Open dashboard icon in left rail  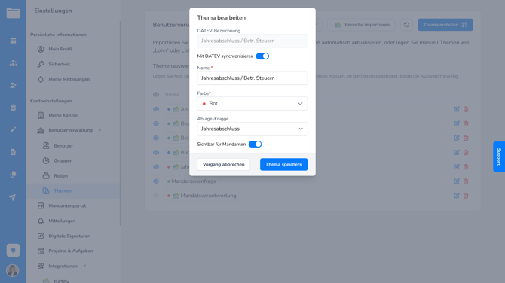coord(13,41)
